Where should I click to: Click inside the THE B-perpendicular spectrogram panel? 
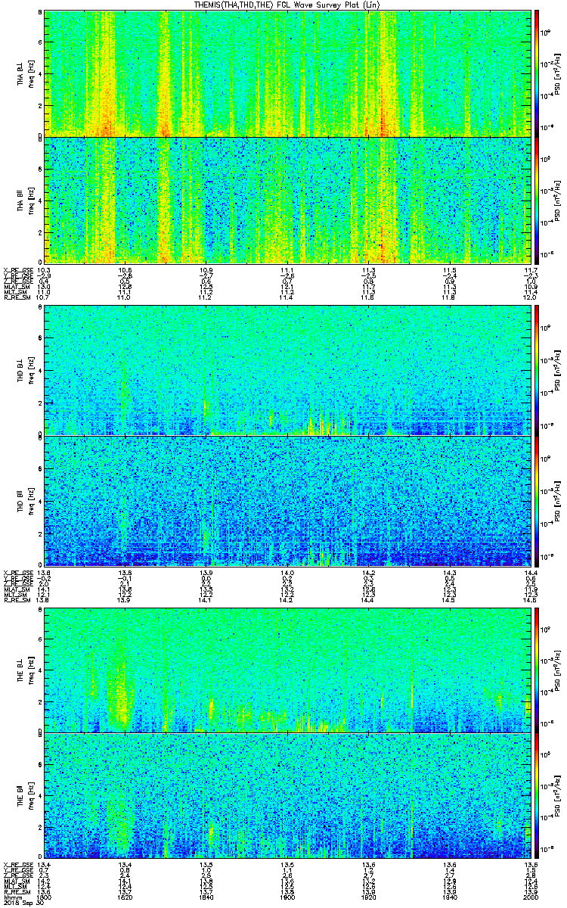287,669
